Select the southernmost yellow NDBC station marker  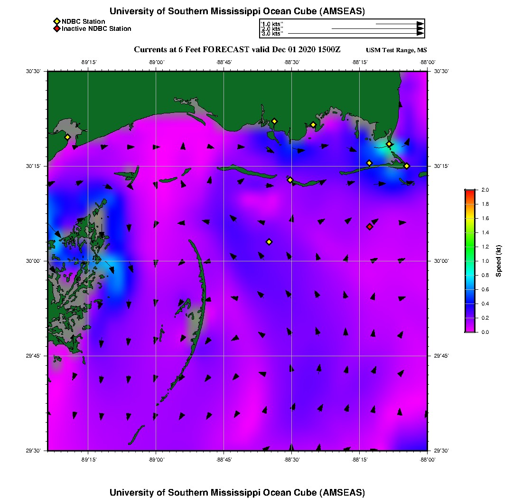click(269, 242)
